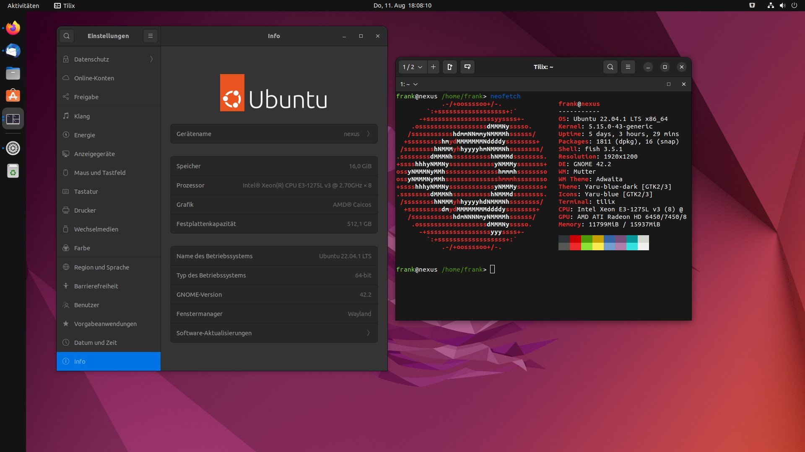Image resolution: width=805 pixels, height=452 pixels.
Task: Select Region und Sprache
Action: 109,267
